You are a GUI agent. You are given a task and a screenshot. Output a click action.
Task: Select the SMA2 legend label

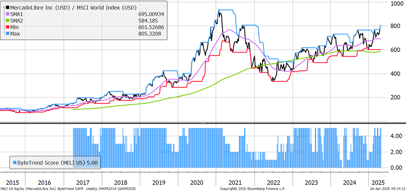(17, 21)
